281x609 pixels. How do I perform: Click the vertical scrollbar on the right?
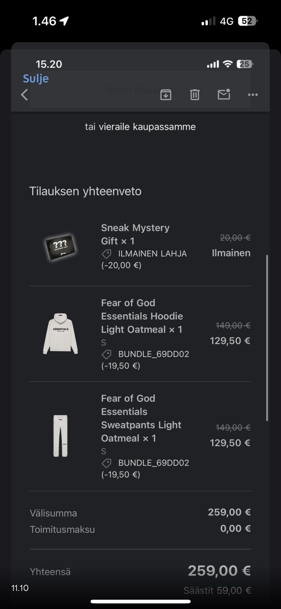point(267,338)
